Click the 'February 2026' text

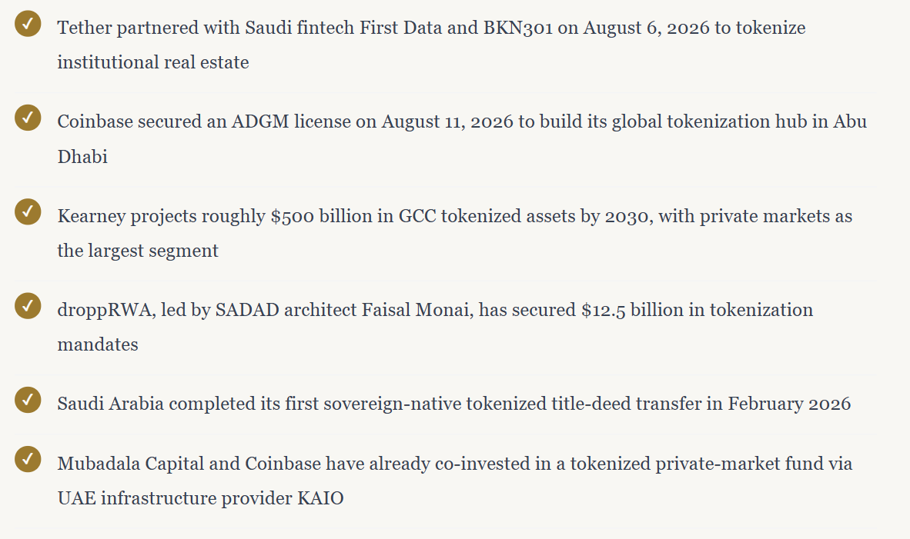(789, 404)
